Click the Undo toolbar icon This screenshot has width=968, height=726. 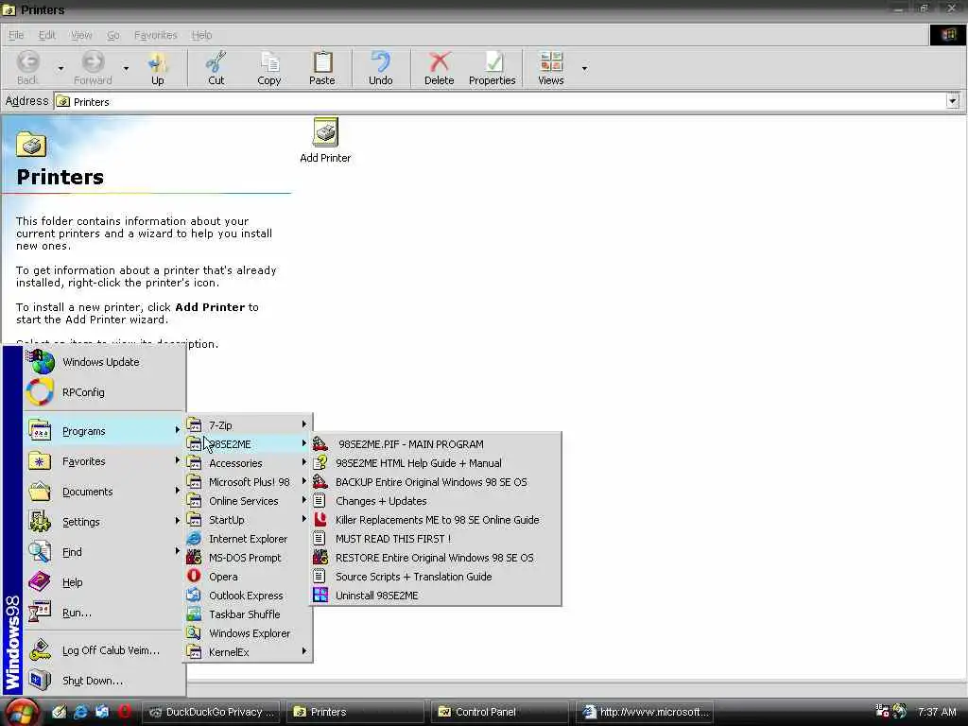tap(380, 68)
